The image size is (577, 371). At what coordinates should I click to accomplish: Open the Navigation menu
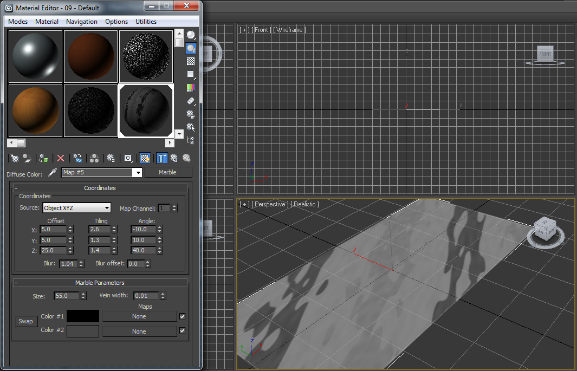tap(82, 22)
